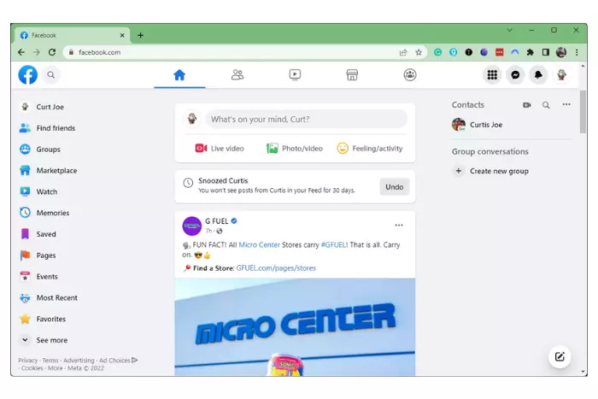Viewport: 598px width, 399px height.
Task: Open the Groups tab in top navigation
Action: pyautogui.click(x=410, y=75)
